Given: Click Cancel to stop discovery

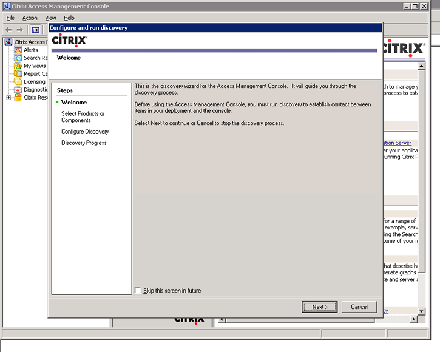Looking at the screenshot, I should point(359,307).
